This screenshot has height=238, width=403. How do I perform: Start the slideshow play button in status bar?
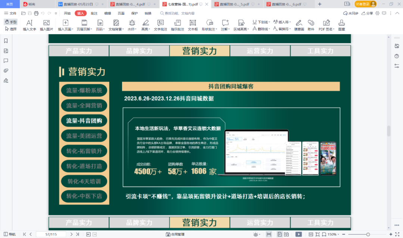click(x=299, y=234)
